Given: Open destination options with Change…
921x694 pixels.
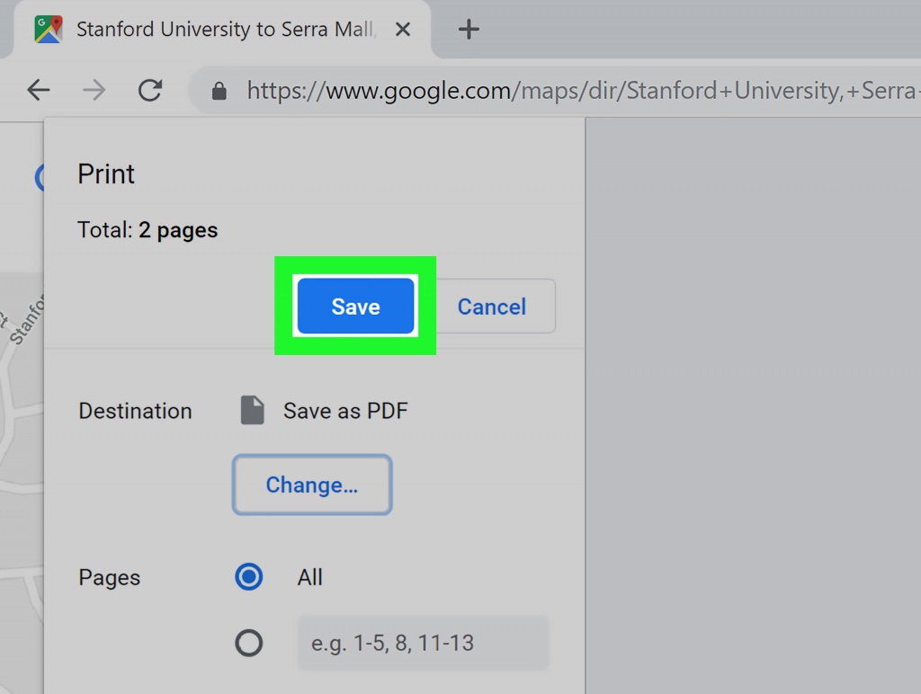Looking at the screenshot, I should pos(312,485).
